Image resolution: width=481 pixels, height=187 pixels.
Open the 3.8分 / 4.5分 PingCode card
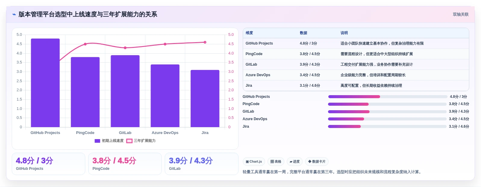click(x=125, y=164)
